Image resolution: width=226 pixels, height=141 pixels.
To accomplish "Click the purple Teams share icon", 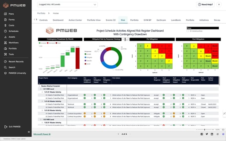I will (x=223, y=134).
